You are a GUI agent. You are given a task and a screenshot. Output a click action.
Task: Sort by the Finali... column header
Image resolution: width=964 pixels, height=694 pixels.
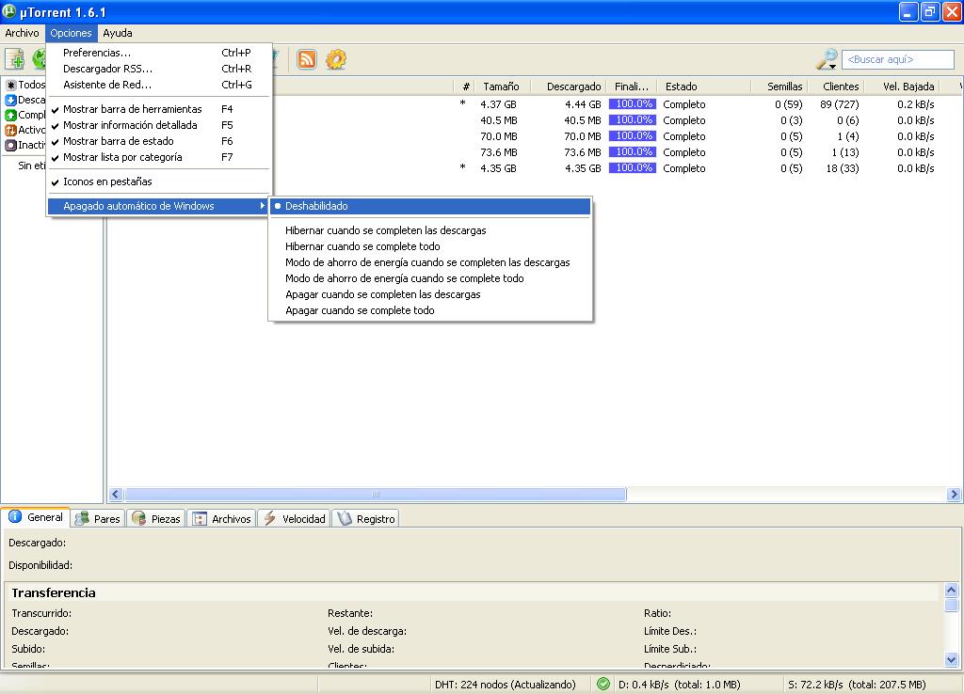click(632, 87)
